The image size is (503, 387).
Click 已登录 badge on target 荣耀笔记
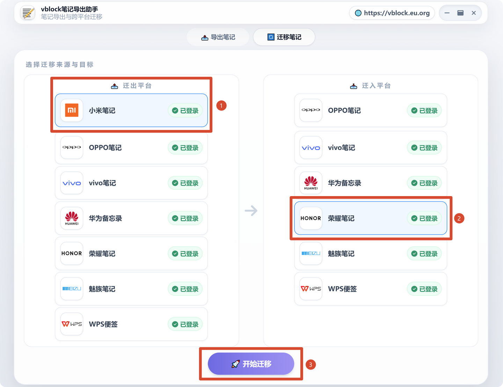(424, 218)
